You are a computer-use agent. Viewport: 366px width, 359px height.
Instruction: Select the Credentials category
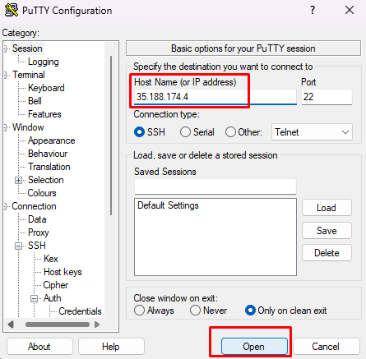coord(80,311)
